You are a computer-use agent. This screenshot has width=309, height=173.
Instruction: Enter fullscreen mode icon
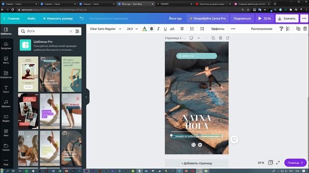278,163
